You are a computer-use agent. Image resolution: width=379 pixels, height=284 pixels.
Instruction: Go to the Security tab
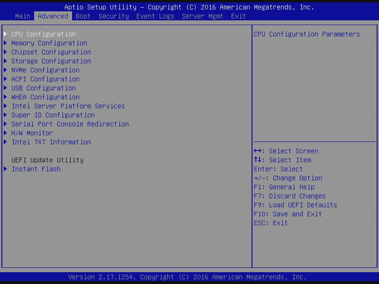point(114,16)
